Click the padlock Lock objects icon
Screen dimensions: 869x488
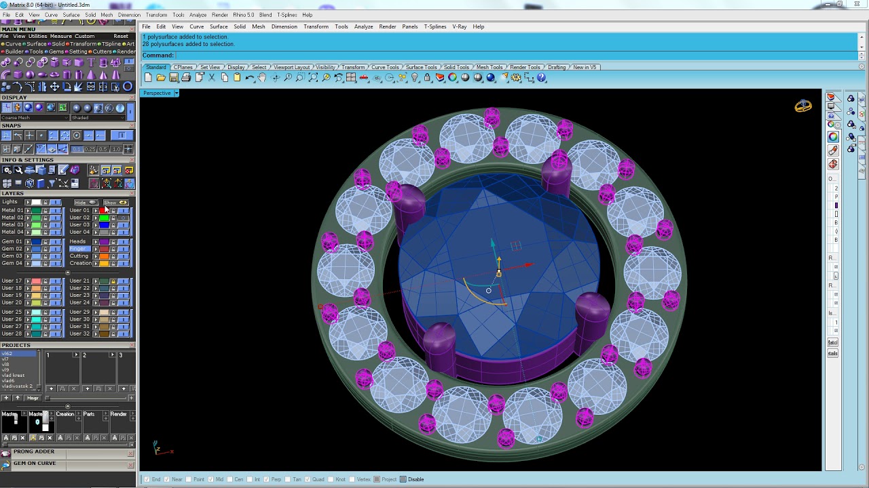pyautogui.click(x=427, y=78)
